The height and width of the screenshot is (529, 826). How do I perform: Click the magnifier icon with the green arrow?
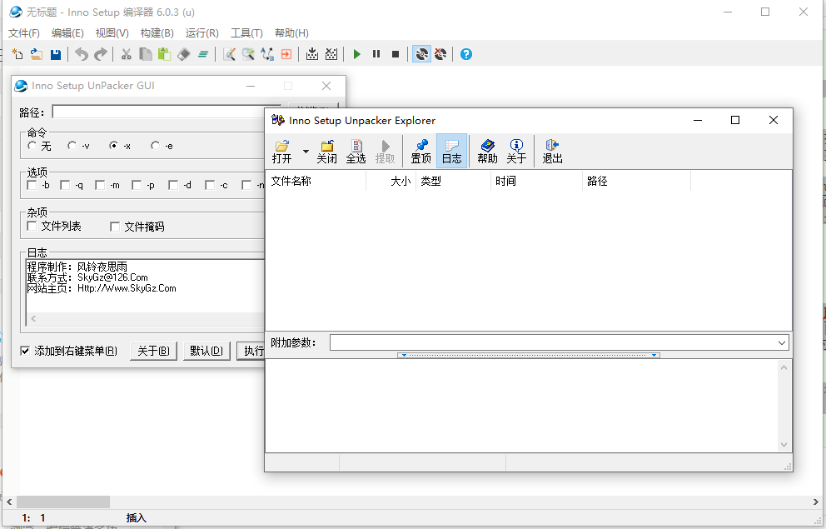pos(248,54)
